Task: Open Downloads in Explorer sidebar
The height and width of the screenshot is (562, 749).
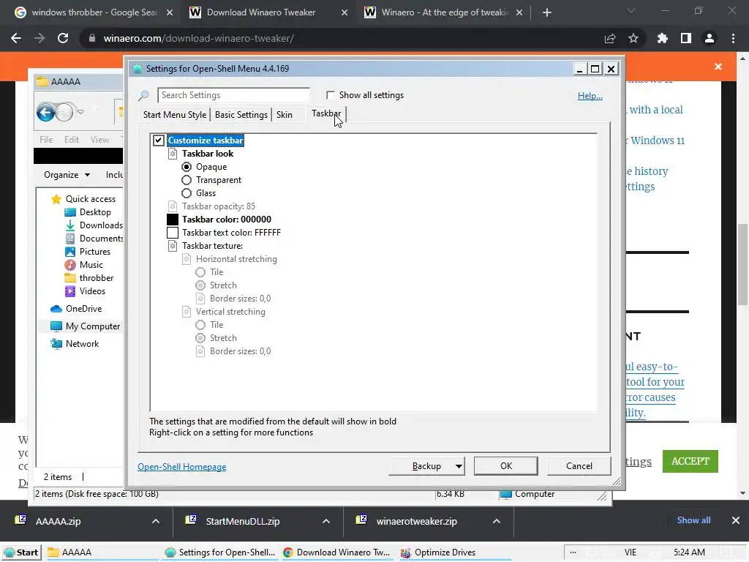Action: point(94,225)
